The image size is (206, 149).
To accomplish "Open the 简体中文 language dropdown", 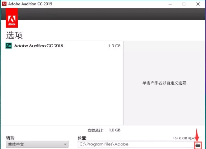I will 37,144.
